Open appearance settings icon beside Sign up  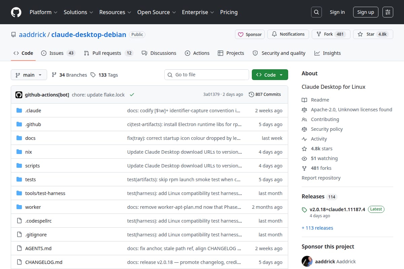coord(388,12)
